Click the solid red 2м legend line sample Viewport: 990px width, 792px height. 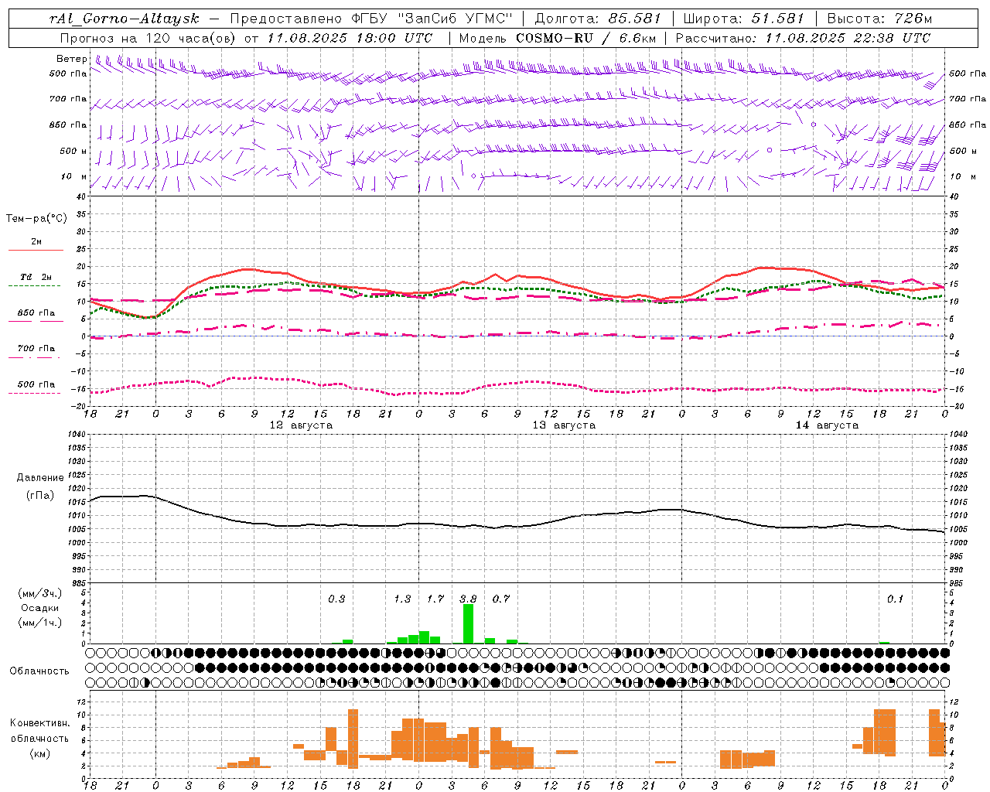click(x=36, y=251)
